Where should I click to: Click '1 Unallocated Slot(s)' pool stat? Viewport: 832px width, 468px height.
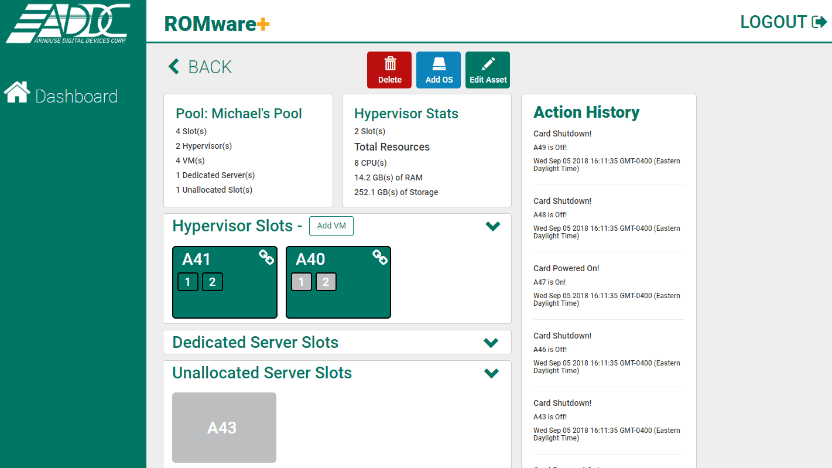(214, 190)
